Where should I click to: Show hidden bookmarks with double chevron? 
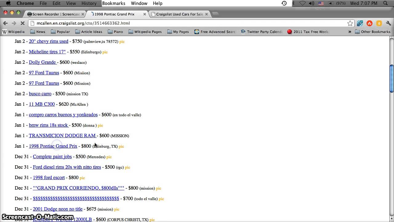pyautogui.click(x=350, y=32)
